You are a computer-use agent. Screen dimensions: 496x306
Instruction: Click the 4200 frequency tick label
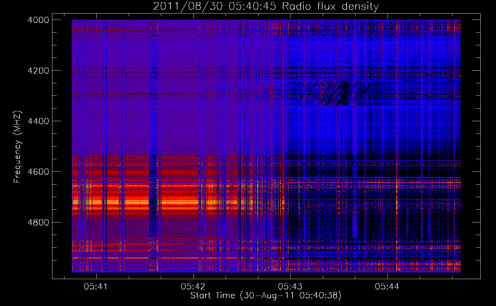(38, 71)
